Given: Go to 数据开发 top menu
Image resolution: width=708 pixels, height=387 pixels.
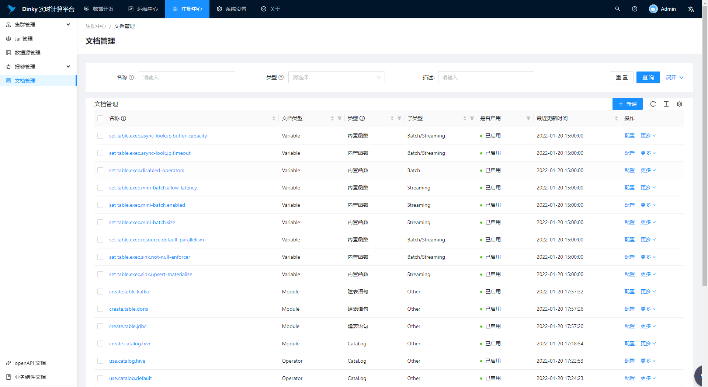Looking at the screenshot, I should click(x=99, y=9).
